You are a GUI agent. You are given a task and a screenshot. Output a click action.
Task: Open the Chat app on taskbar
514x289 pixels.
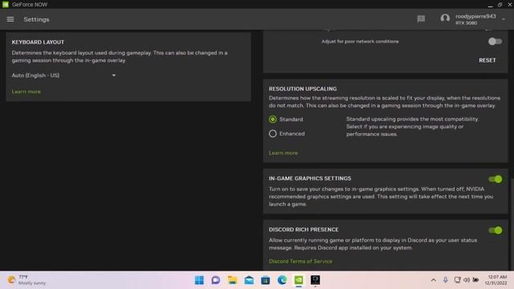coord(215,280)
